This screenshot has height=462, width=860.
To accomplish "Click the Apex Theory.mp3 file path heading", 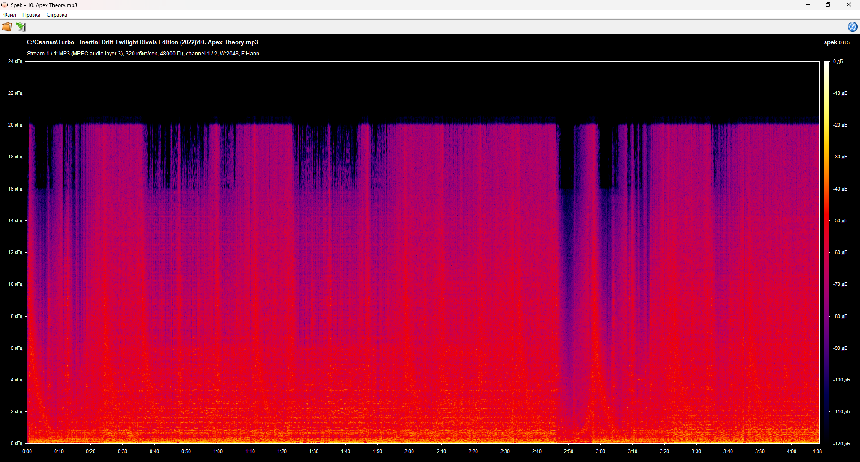I will click(x=142, y=42).
